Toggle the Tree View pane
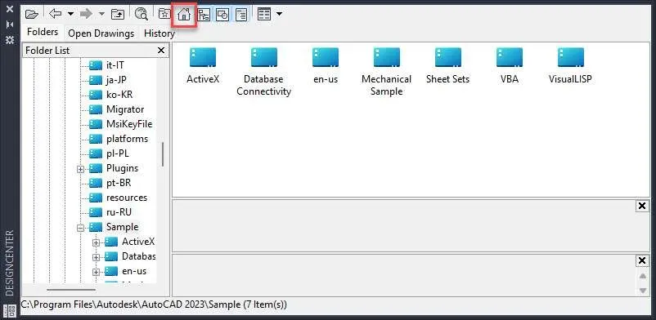This screenshot has height=320, width=656. coord(204,15)
